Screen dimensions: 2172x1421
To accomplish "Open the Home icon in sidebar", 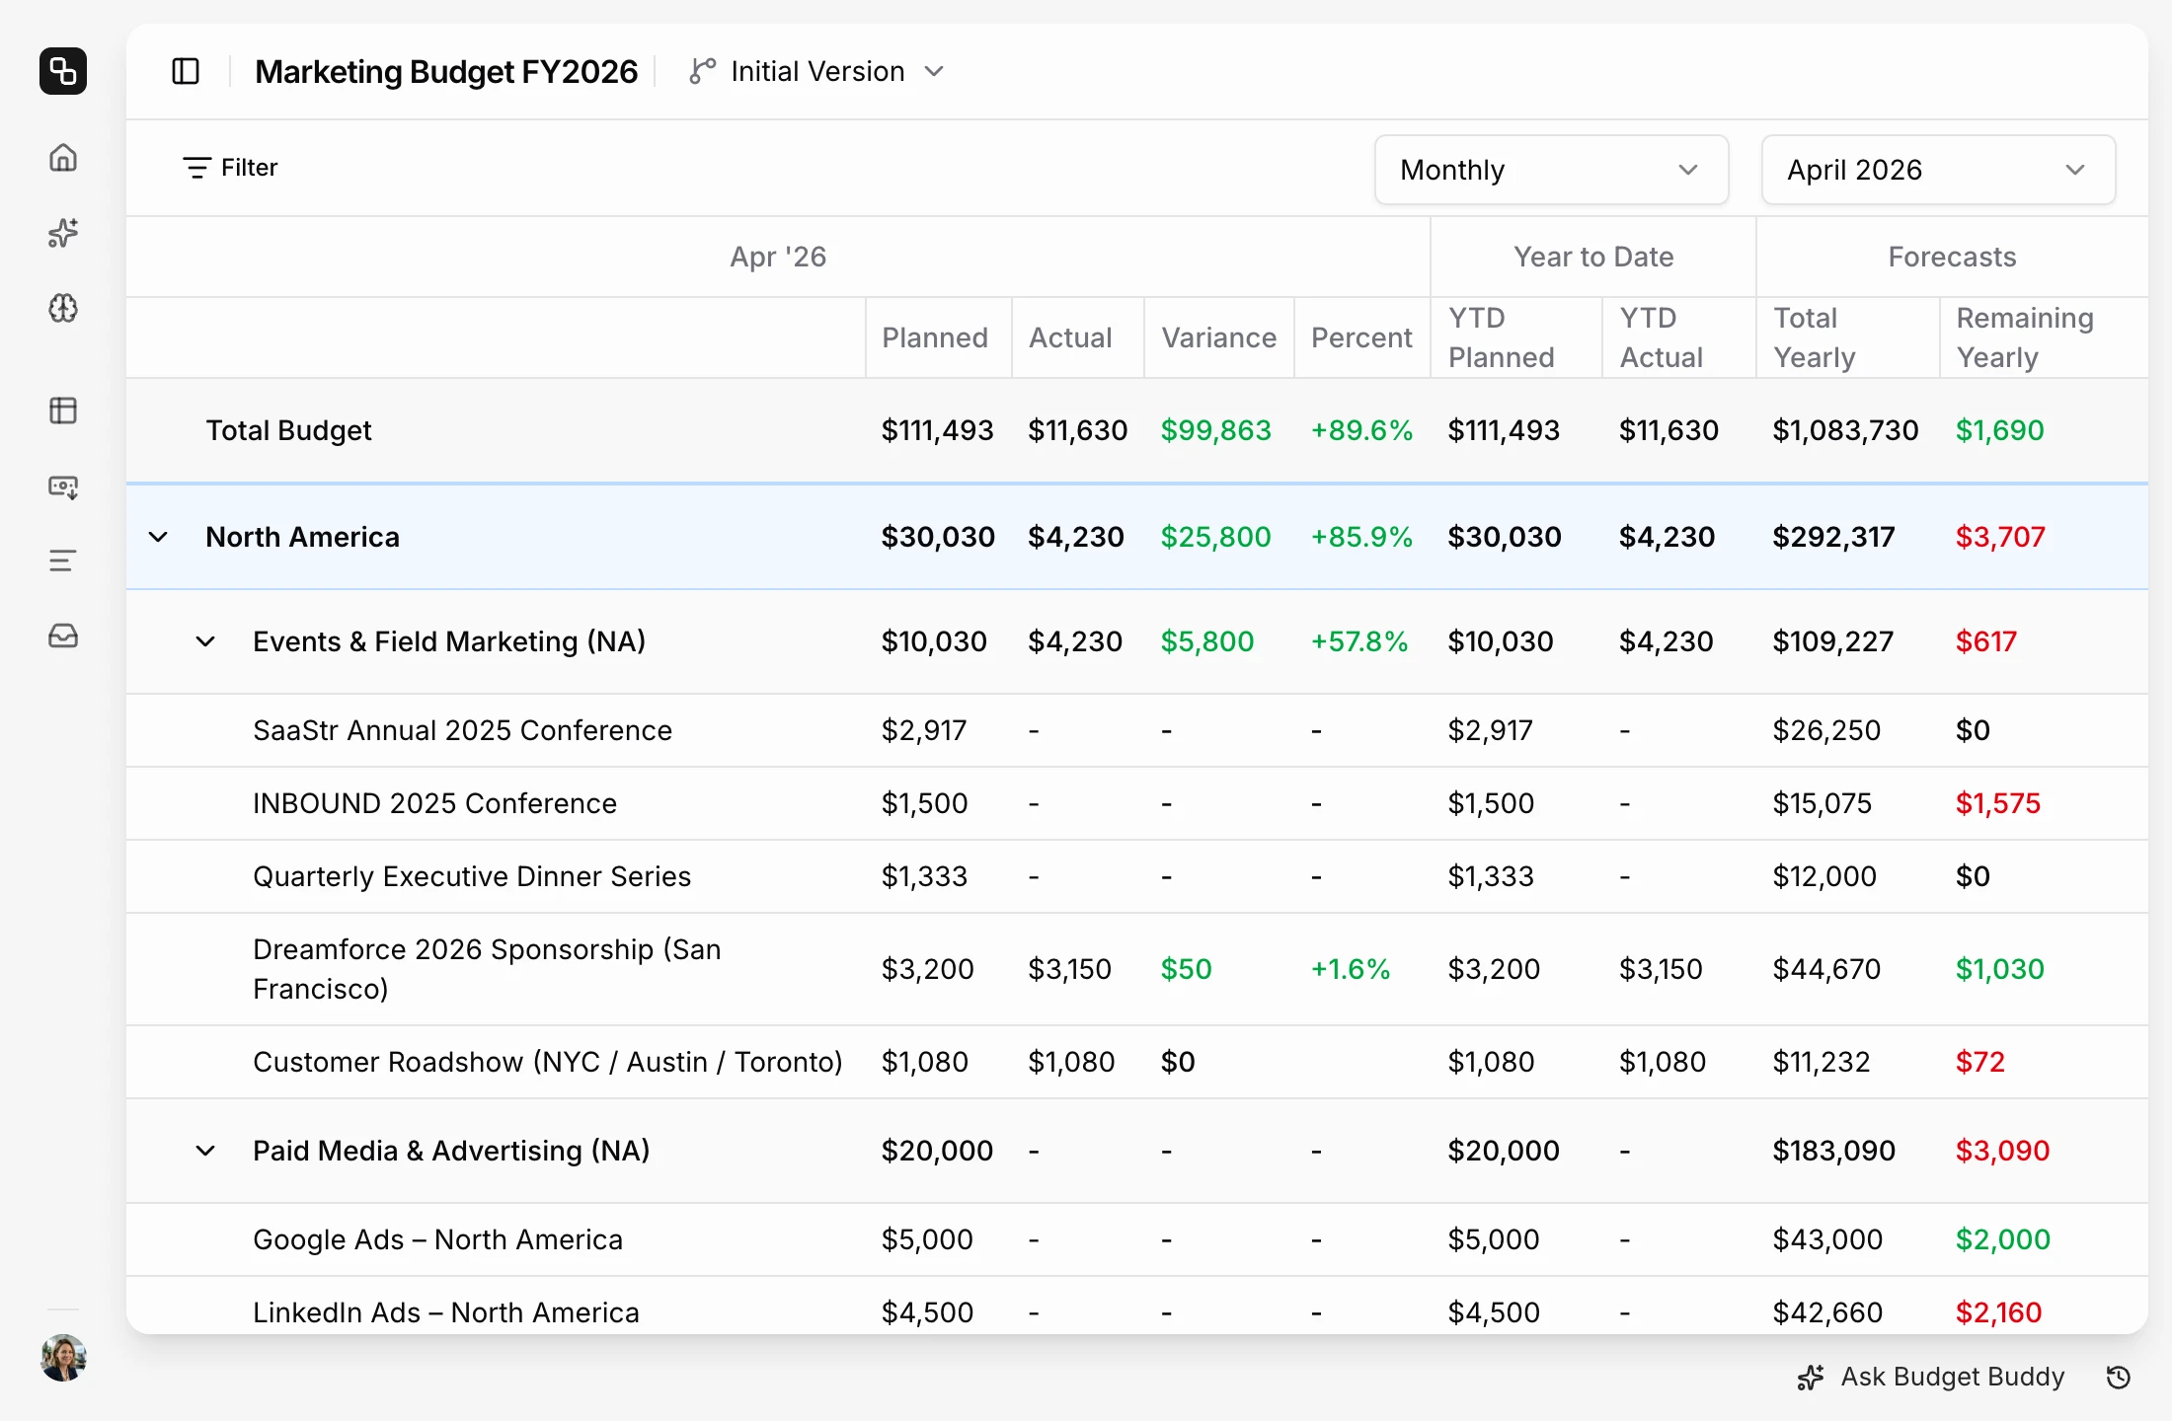I will click(x=63, y=158).
